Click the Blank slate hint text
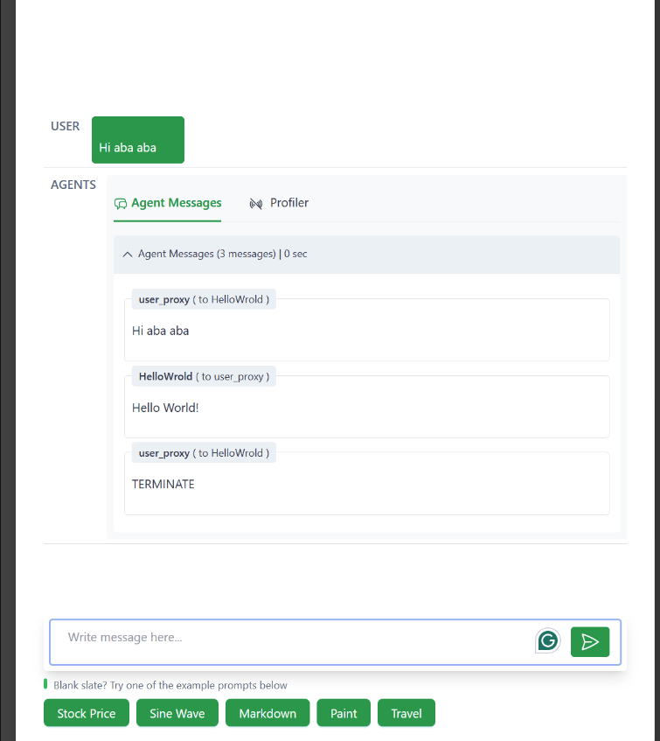The width and height of the screenshot is (660, 741). (170, 685)
